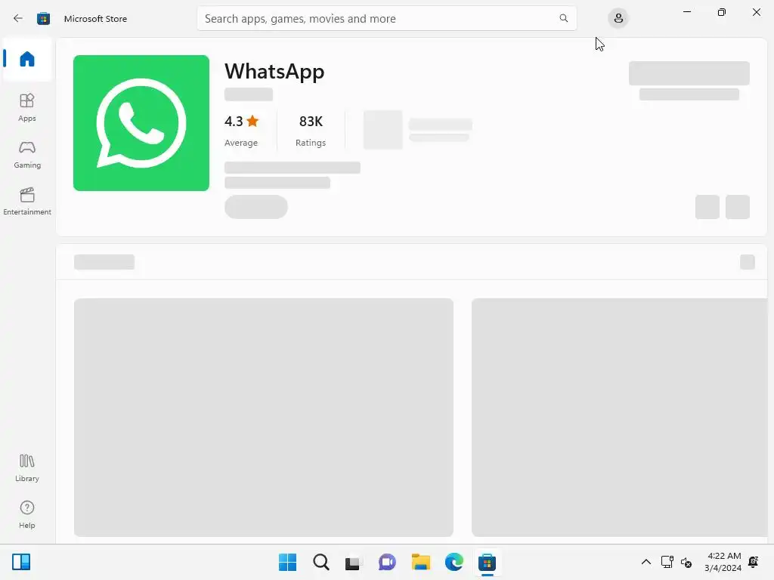This screenshot has height=580, width=774.
Task: Click the search magnifier icon in search box
Action: click(x=564, y=18)
